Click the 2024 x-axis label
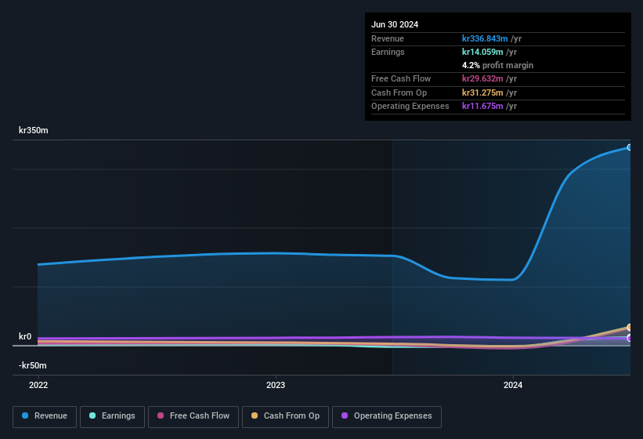 point(513,385)
